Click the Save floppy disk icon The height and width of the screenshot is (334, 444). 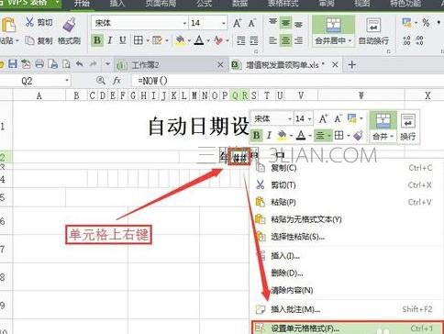pos(13,64)
